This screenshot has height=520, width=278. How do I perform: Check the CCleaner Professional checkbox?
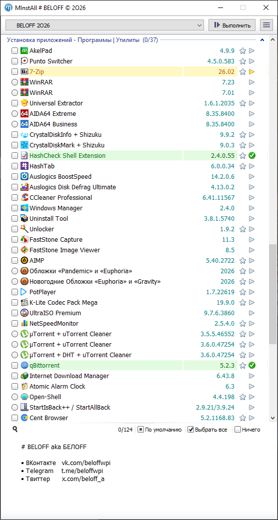coord(14,198)
